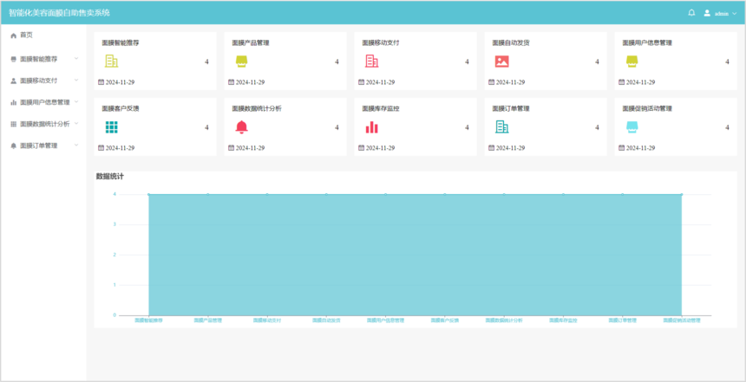Click the yellow shop icon on 面膜用户信息管理 card

631,62
